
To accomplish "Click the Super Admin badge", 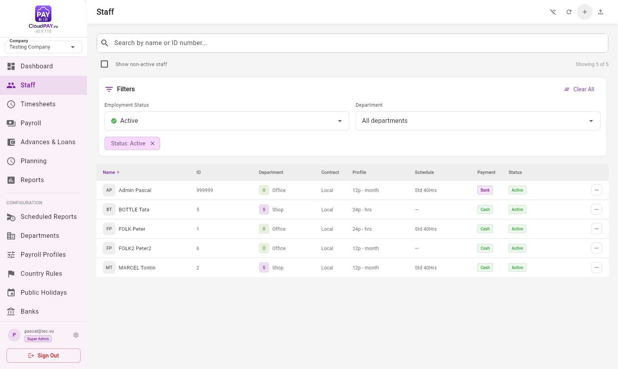I will 38,339.
